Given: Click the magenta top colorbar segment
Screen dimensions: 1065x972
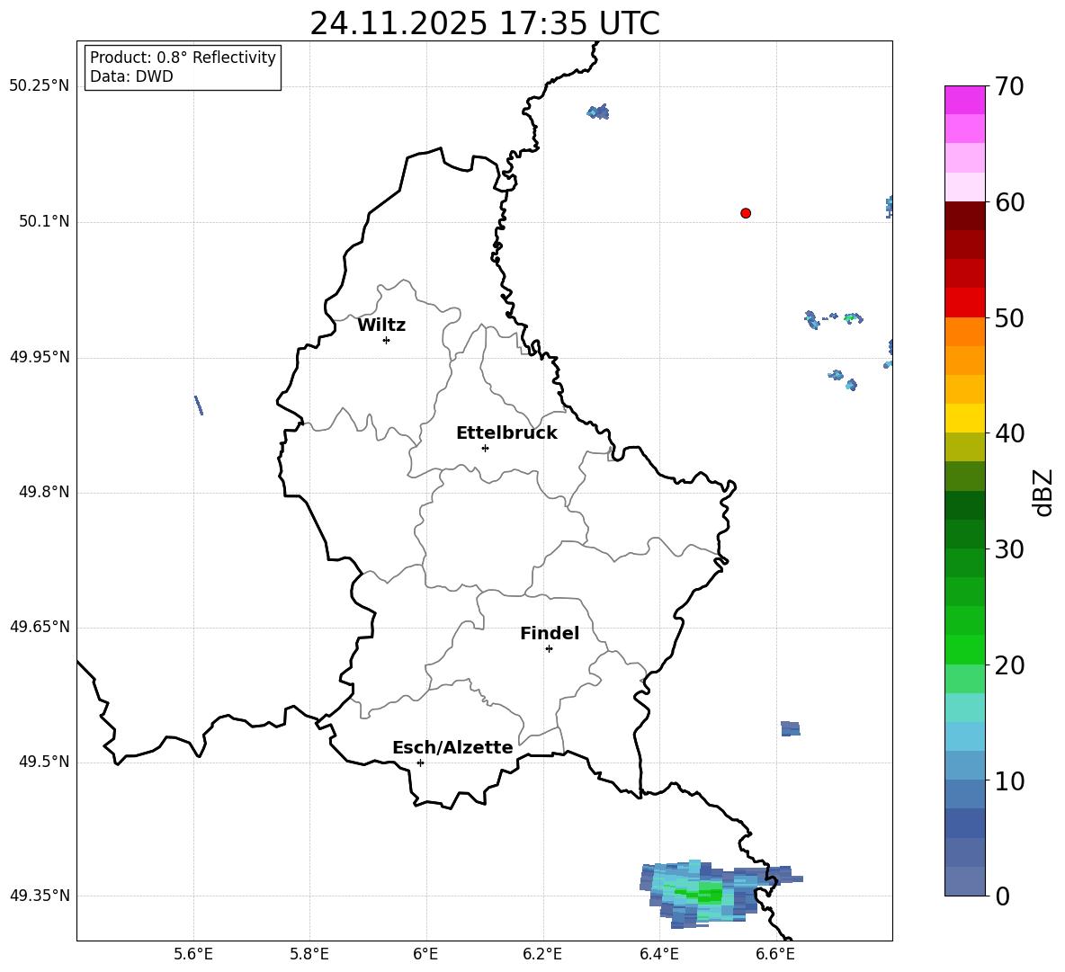Looking at the screenshot, I should coord(964,100).
